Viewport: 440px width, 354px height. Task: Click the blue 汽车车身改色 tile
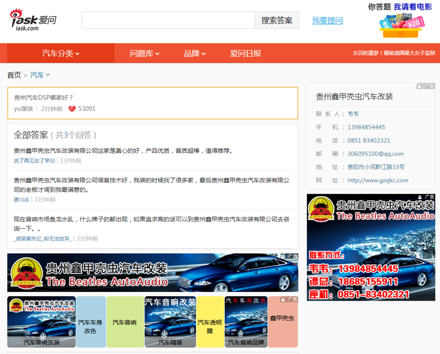91,322
